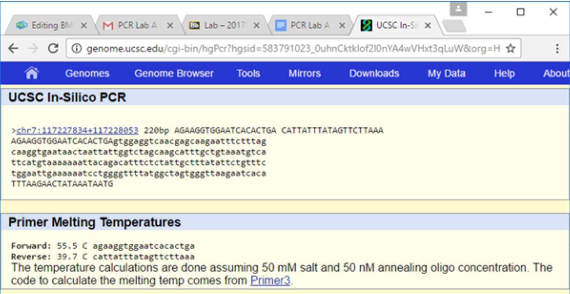Open the Genomes menu
The width and height of the screenshot is (570, 294).
(x=87, y=73)
